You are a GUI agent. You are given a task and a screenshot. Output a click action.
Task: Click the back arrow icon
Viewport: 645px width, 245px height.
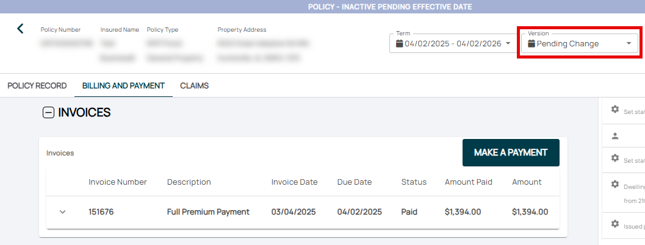click(x=20, y=29)
